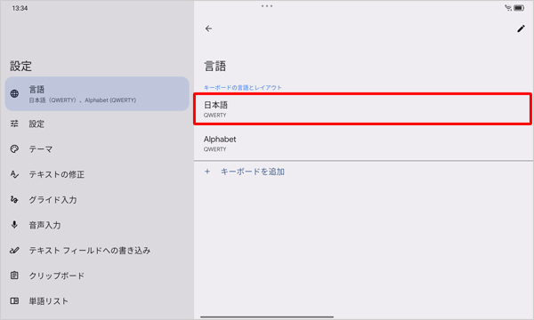The image size is (534, 320).
Task: Click the Wi-Fi status icon
Action: 508,8
